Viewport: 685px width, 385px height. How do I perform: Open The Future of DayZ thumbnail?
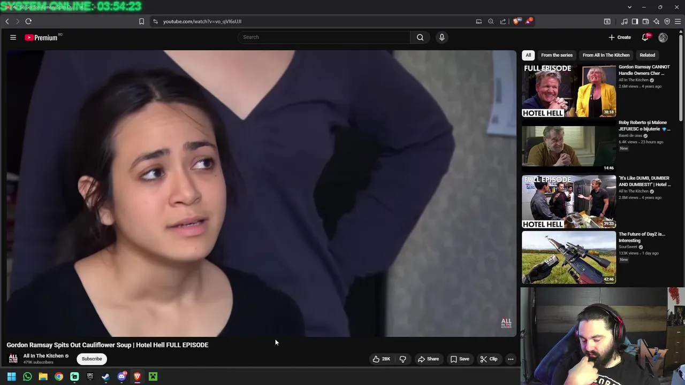[569, 257]
